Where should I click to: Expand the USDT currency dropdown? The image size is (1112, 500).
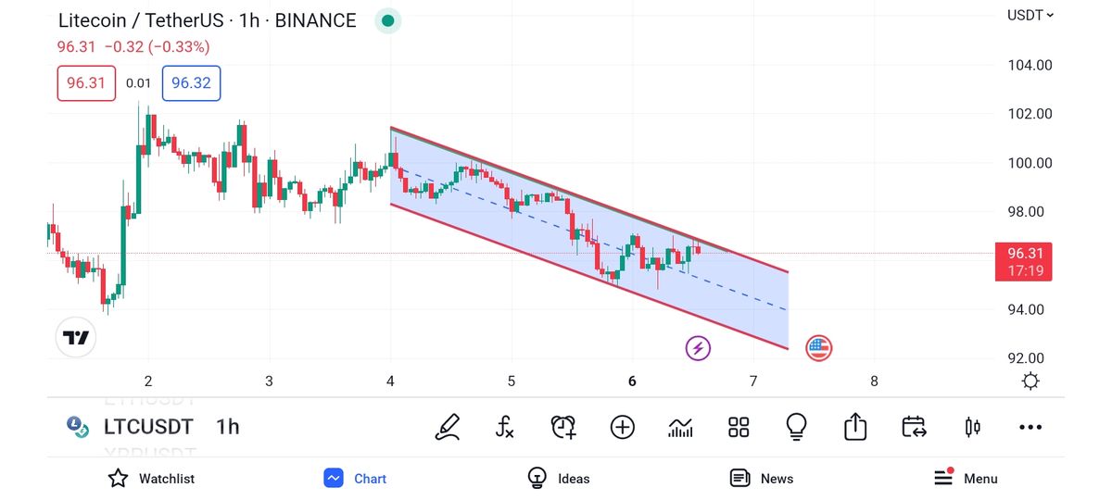(x=1030, y=15)
